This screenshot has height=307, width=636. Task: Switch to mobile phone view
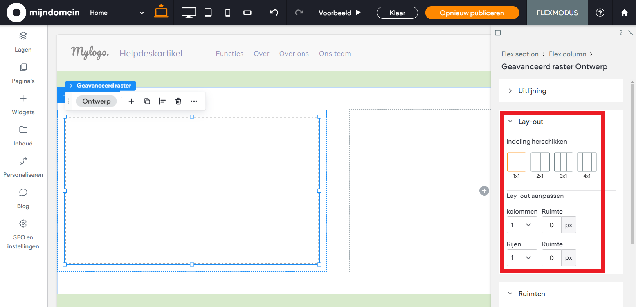(228, 13)
